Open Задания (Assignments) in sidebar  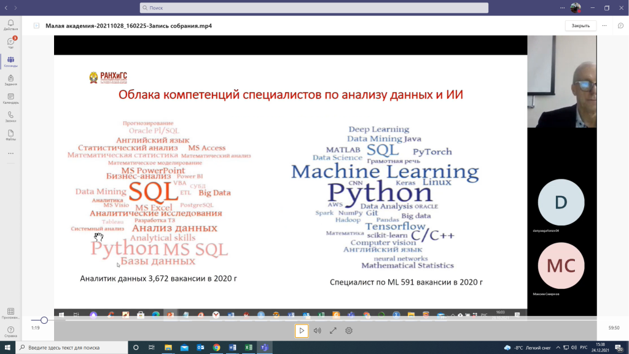[10, 80]
